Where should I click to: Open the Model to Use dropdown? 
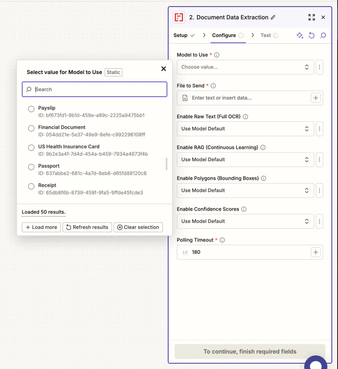click(245, 67)
